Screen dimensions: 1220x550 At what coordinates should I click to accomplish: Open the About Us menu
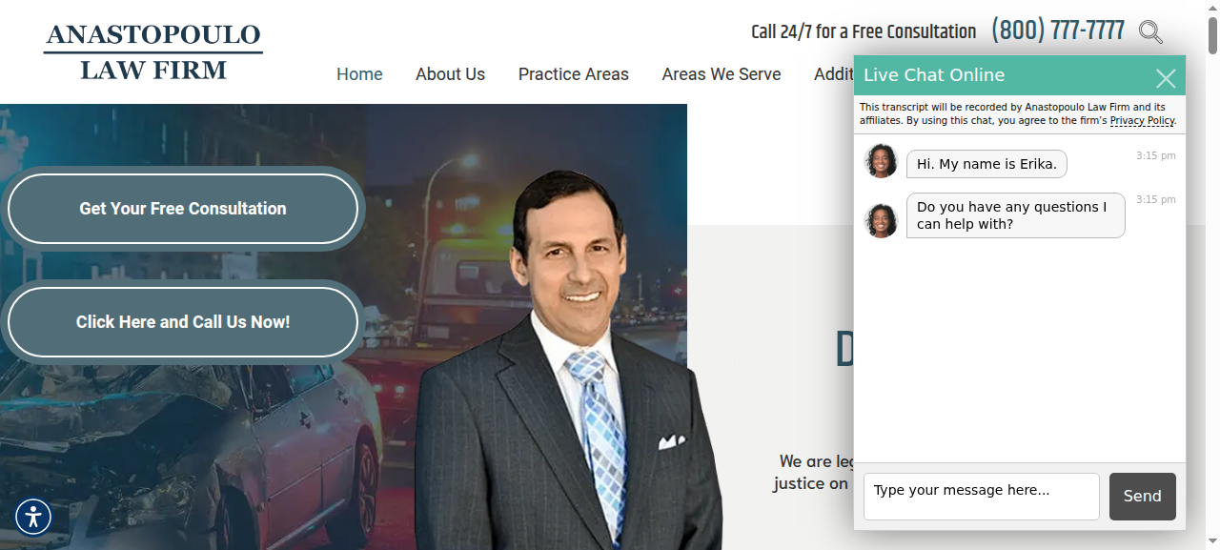click(x=450, y=74)
